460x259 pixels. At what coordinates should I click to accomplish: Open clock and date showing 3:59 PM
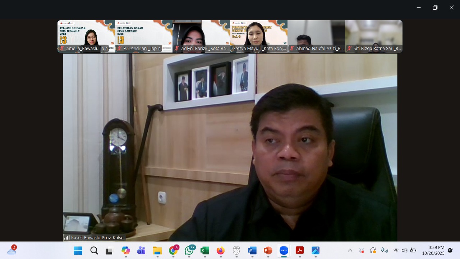pos(433,250)
